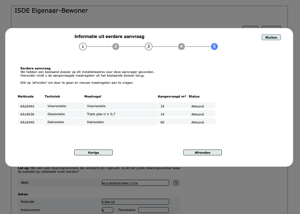Select meldcode KA20492 cell
The width and height of the screenshot is (300, 214).
point(27,106)
